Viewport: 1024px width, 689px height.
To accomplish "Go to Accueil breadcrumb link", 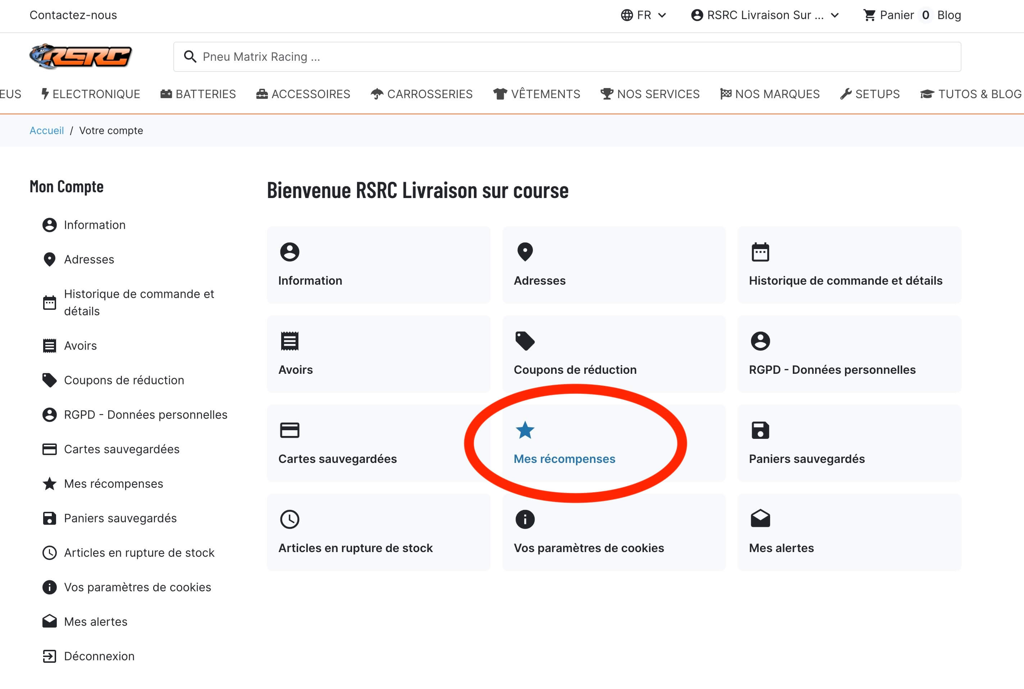I will [x=47, y=130].
